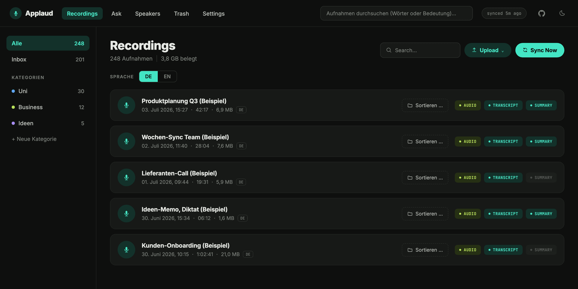Switch language to EN

tap(167, 76)
